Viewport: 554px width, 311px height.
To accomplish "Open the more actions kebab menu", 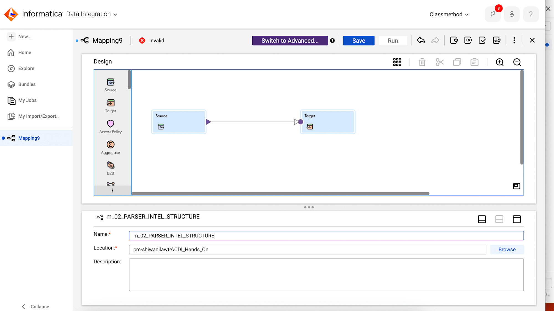I will (514, 40).
